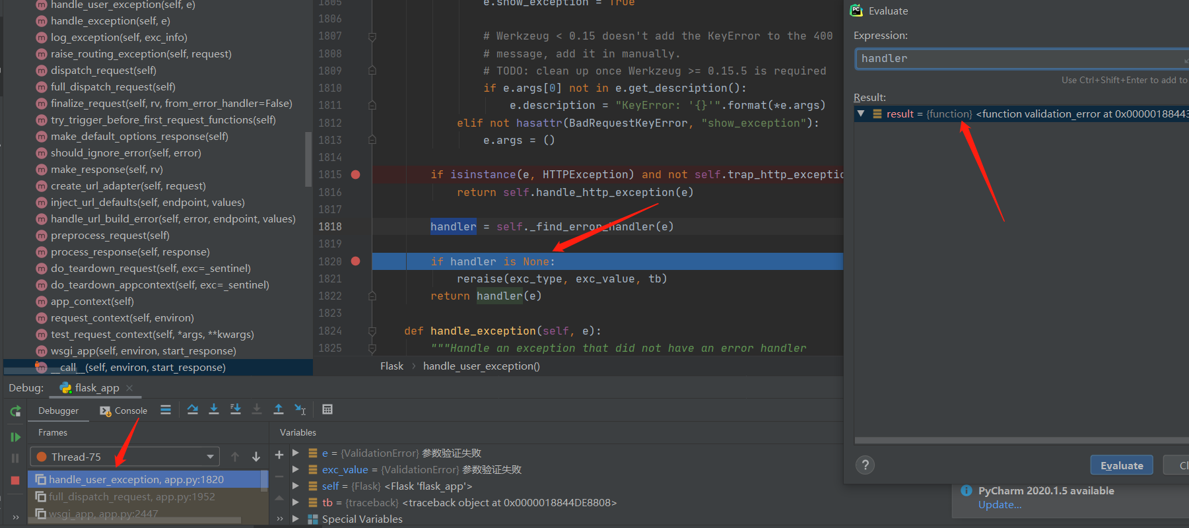This screenshot has height=528, width=1189.
Task: Stop the debug session
Action: pyautogui.click(x=15, y=480)
